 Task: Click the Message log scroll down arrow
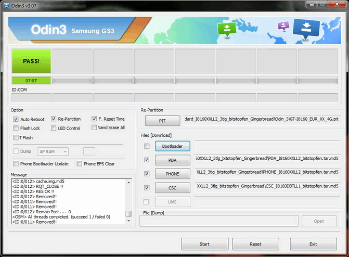pos(128,221)
